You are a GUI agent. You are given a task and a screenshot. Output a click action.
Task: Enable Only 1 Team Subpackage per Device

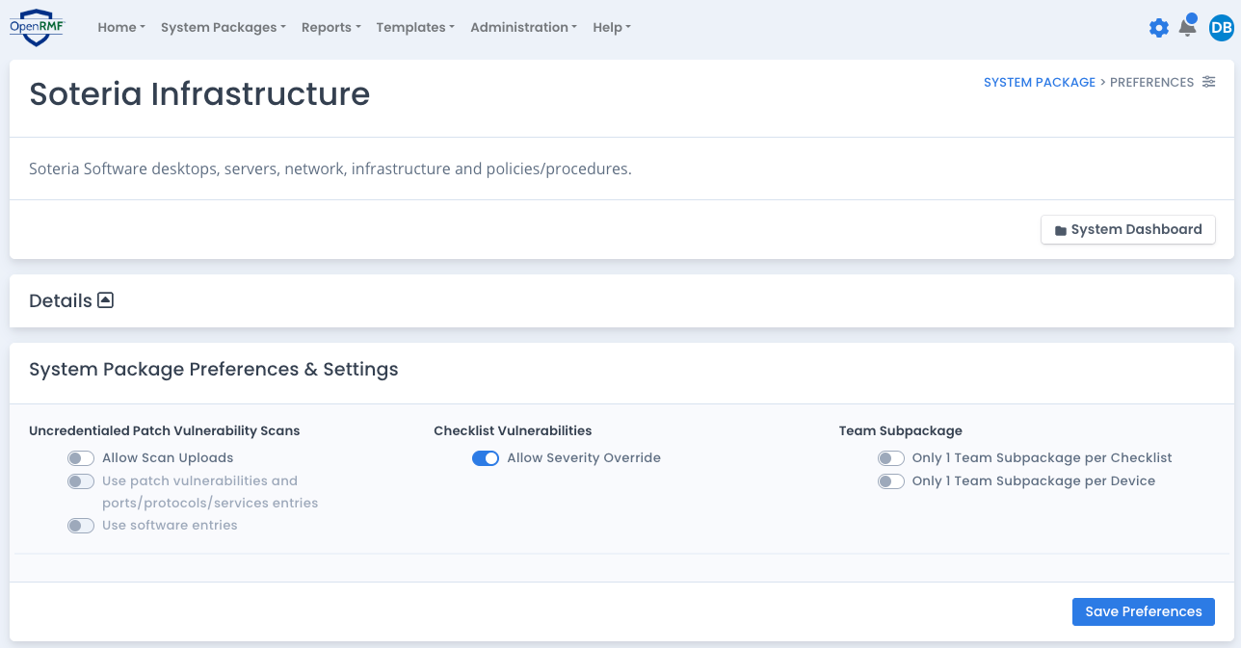click(891, 481)
